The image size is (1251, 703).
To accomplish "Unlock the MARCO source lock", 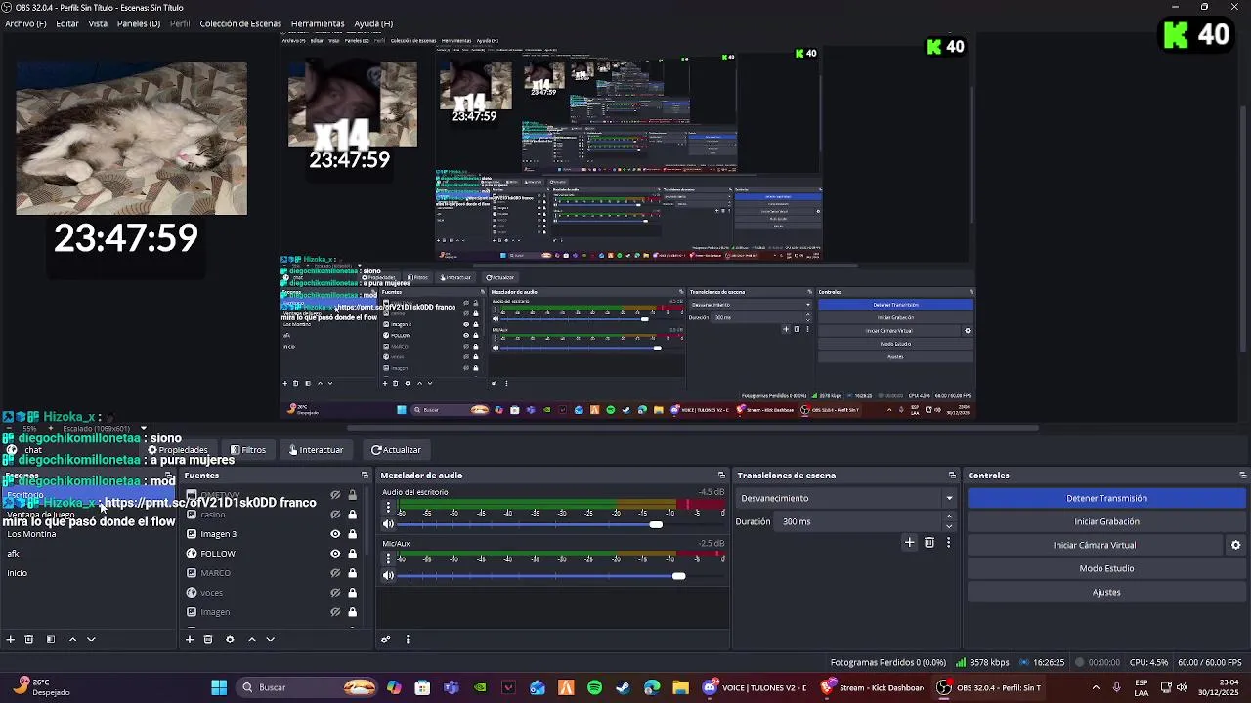I will click(353, 573).
